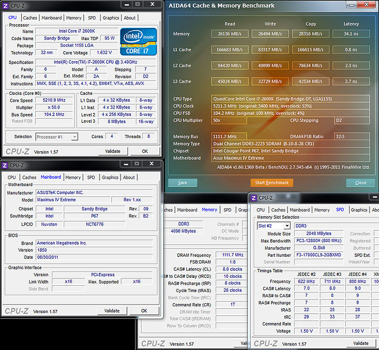The image size is (379, 350).
Task: Click the LPCIO model NCT6776 field
Action: 95,225
